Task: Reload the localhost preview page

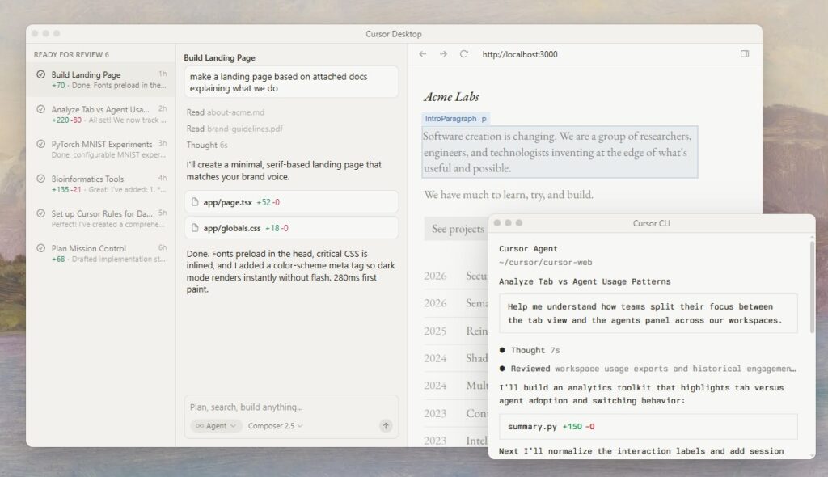Action: pos(463,54)
